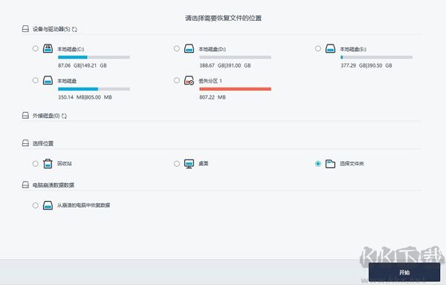This screenshot has width=446, height=285.
Task: Click the Devices and Drives section icon
Action: coord(25,29)
